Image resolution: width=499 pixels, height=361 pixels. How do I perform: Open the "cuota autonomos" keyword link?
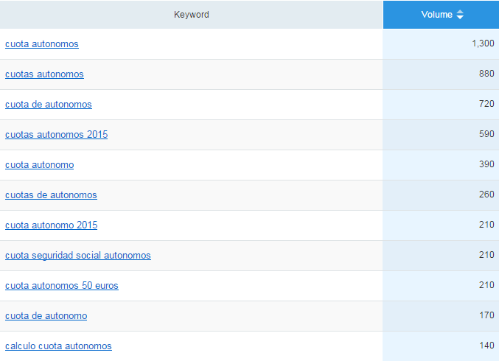click(x=42, y=44)
